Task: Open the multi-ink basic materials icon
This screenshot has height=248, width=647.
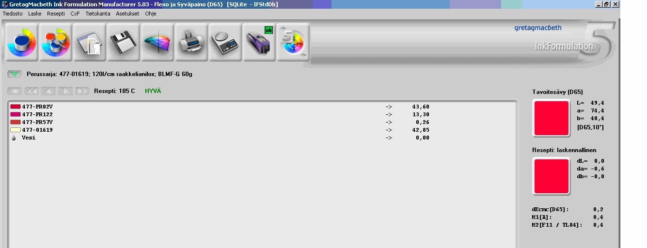Action: click(x=56, y=43)
